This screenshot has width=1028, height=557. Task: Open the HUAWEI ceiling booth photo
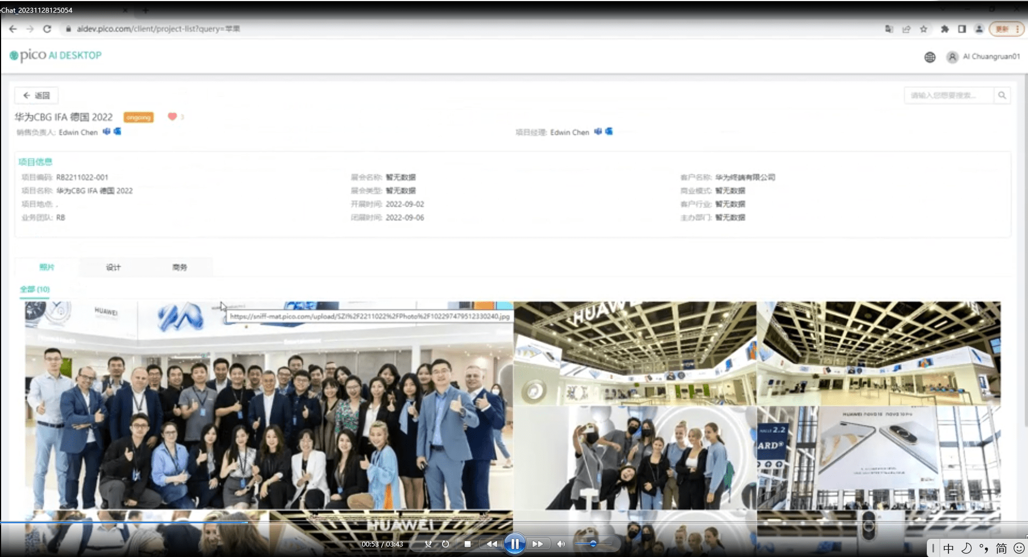point(635,353)
